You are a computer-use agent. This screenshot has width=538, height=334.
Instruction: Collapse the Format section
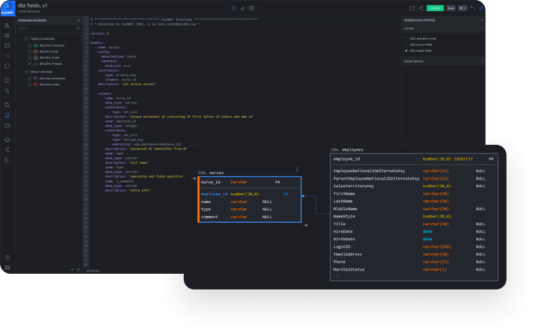click(482, 29)
